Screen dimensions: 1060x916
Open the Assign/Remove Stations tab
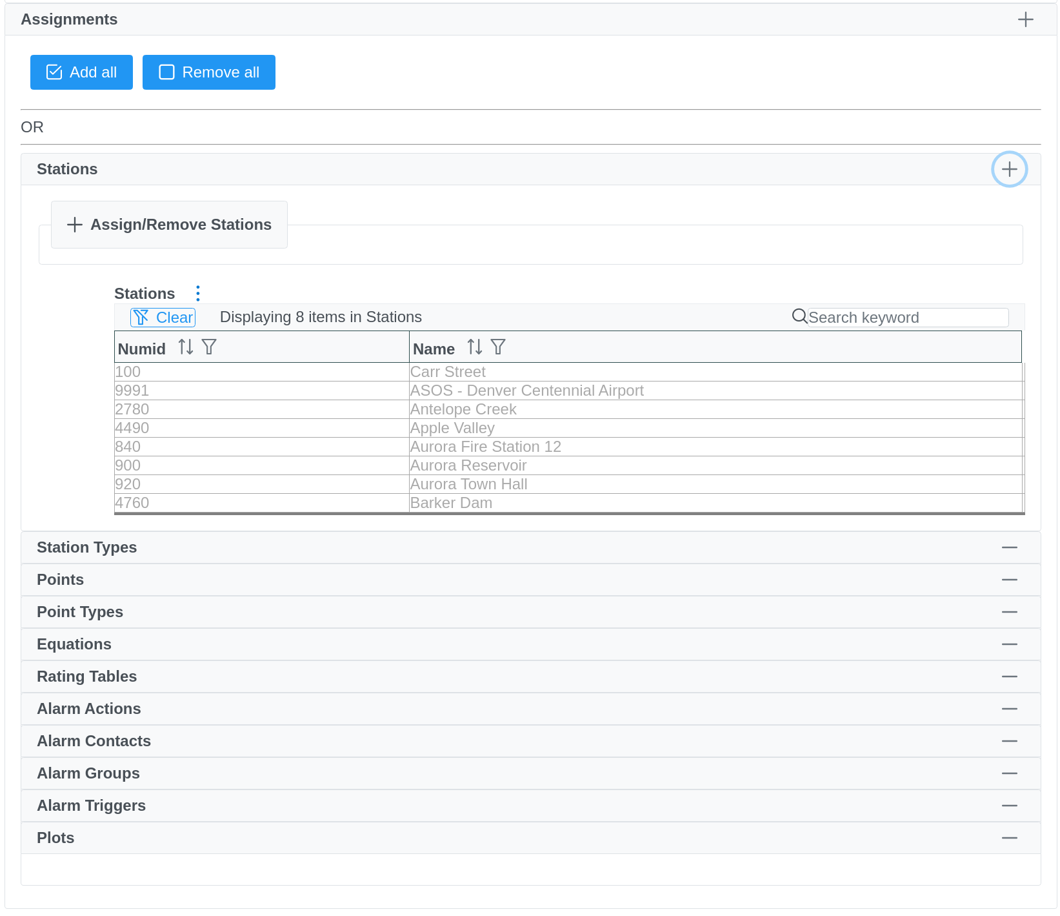coord(169,225)
